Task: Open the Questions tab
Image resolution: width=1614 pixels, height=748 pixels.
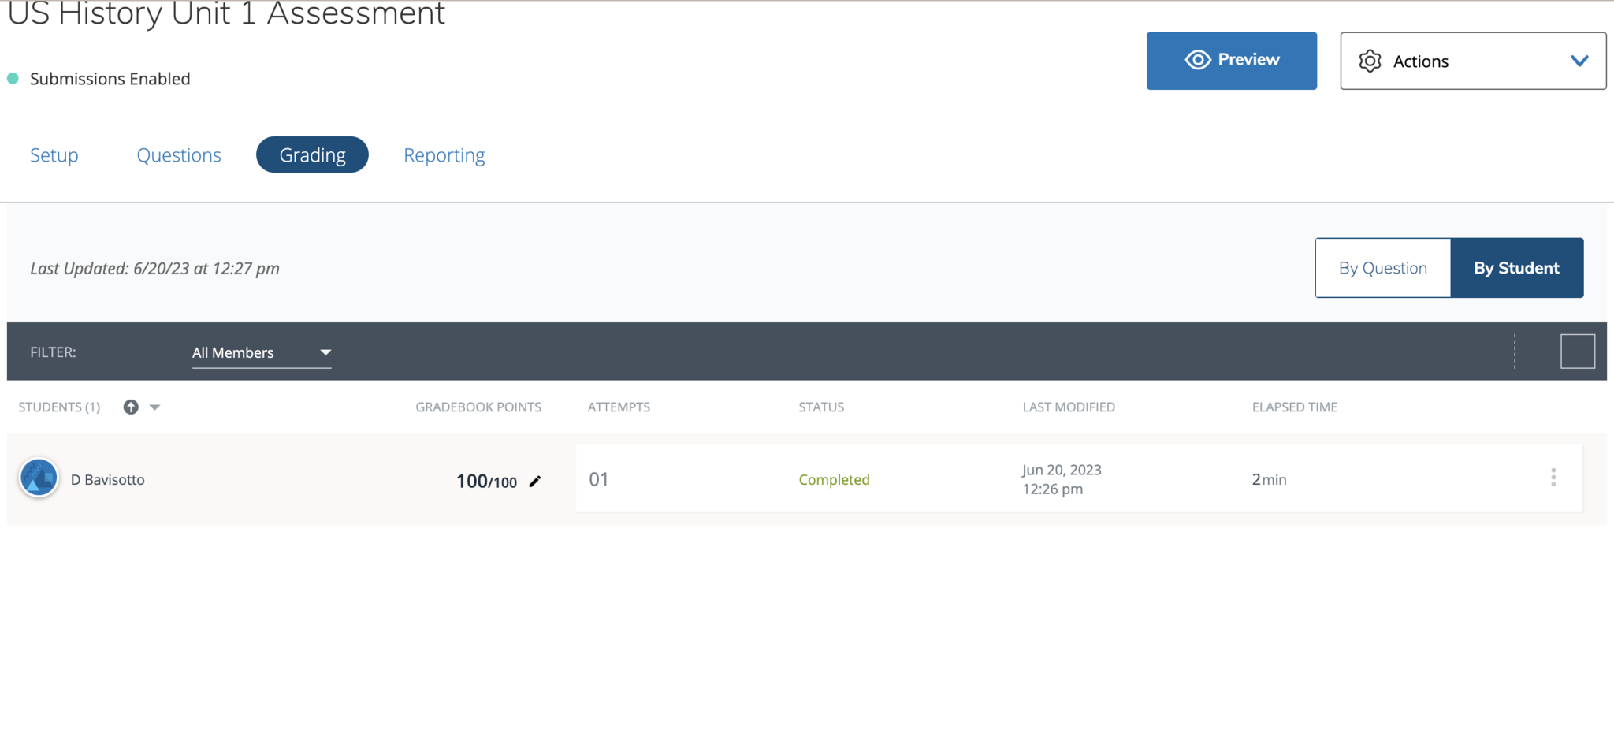Action: tap(179, 155)
